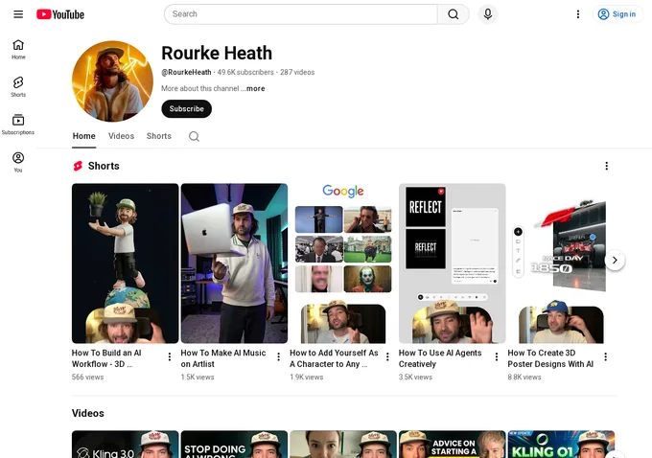
Task: Click the search magnifier button
Action: point(454,14)
